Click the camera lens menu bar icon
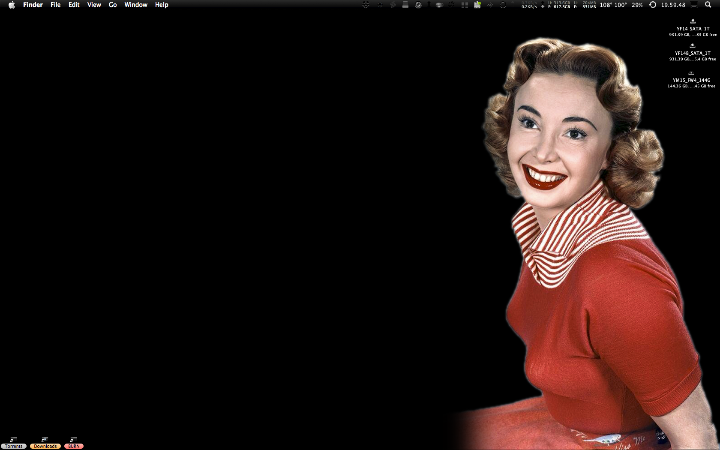 (x=418, y=5)
